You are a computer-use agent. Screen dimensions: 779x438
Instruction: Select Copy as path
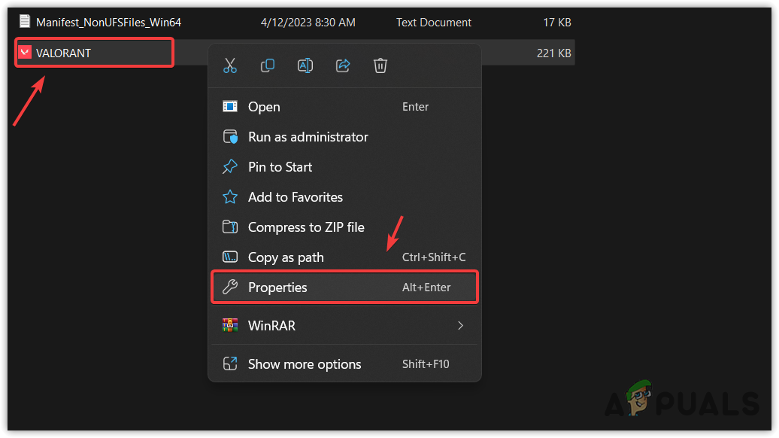pos(345,257)
